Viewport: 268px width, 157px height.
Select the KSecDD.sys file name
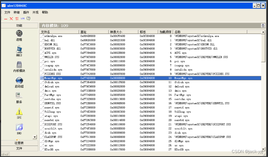point(52,150)
